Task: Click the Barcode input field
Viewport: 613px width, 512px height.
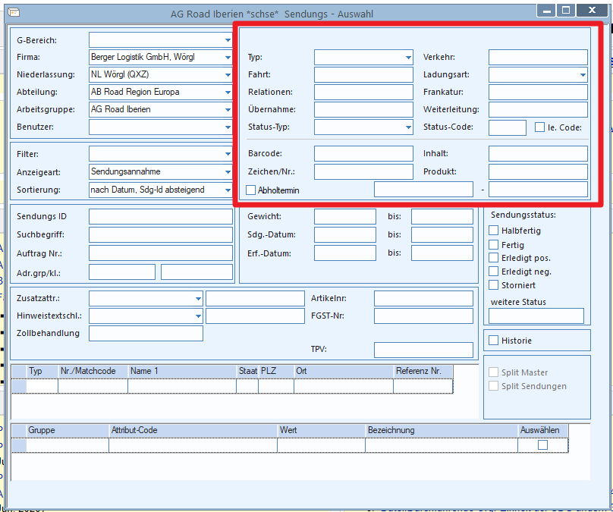Action: pos(363,153)
